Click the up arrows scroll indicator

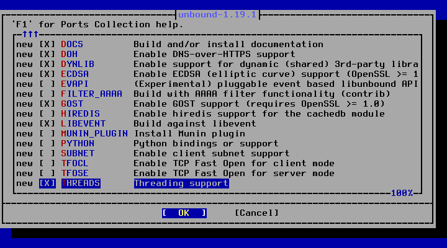click(x=30, y=35)
